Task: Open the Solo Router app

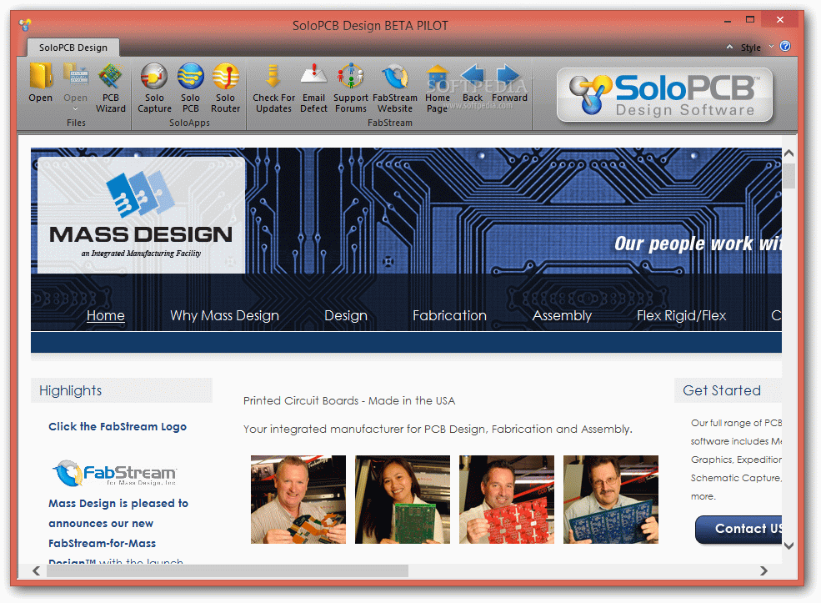Action: pos(226,88)
